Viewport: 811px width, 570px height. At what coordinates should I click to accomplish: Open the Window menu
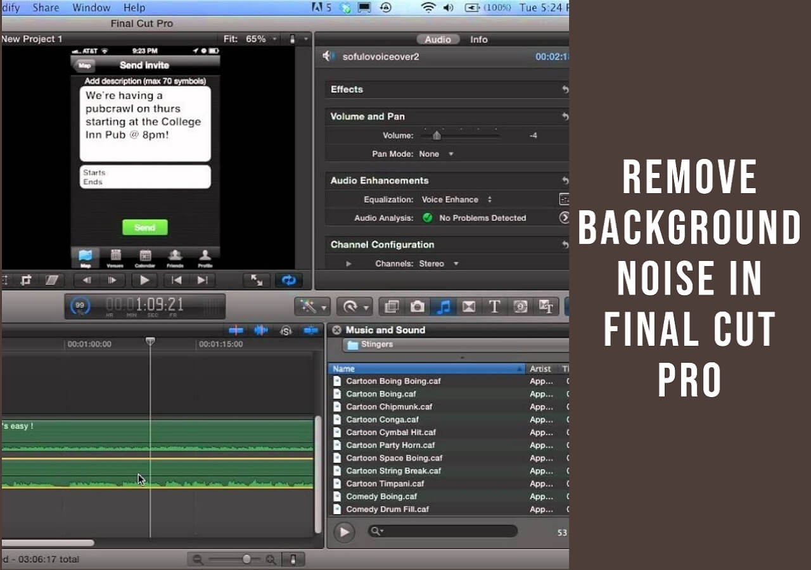(x=90, y=8)
